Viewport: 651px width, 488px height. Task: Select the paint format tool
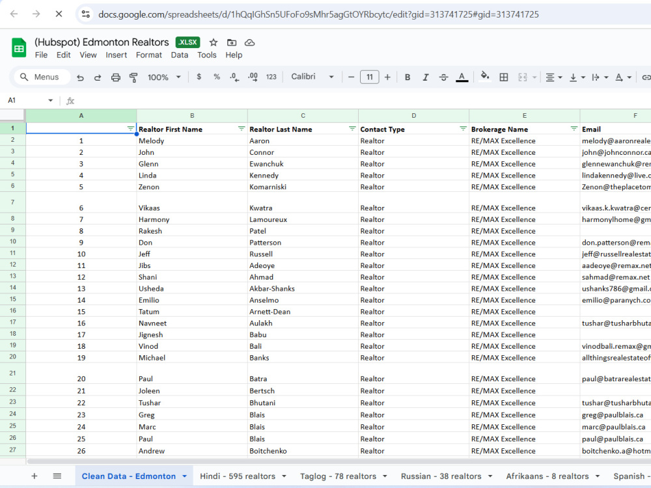[x=133, y=77]
